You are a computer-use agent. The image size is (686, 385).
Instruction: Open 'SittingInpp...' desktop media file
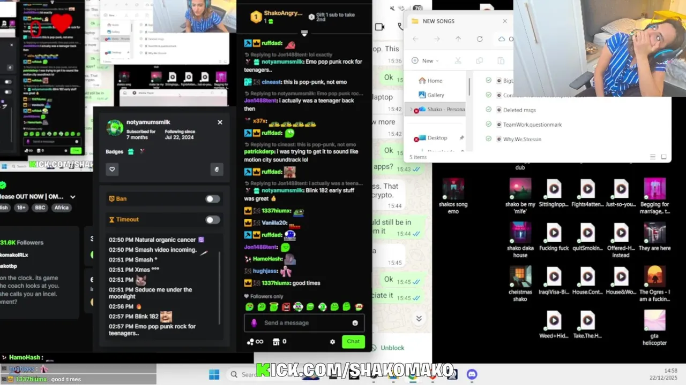click(554, 194)
